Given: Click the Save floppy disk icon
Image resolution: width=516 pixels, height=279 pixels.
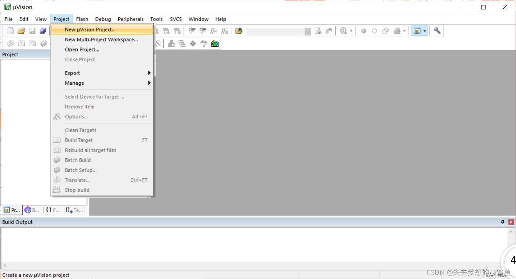Looking at the screenshot, I should (32, 31).
